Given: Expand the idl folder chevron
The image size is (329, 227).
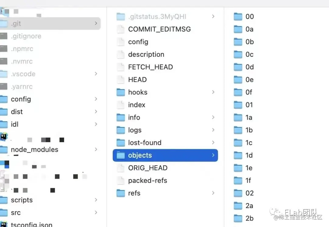Looking at the screenshot, I should pos(96,124).
